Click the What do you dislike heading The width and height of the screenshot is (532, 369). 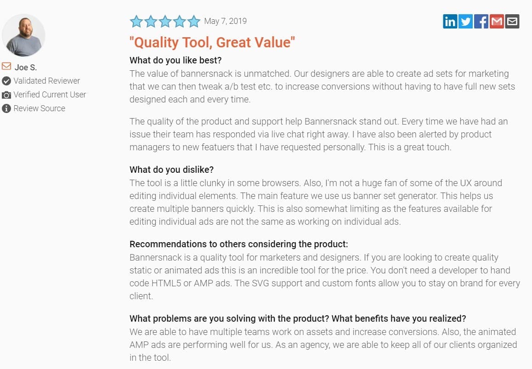click(171, 170)
